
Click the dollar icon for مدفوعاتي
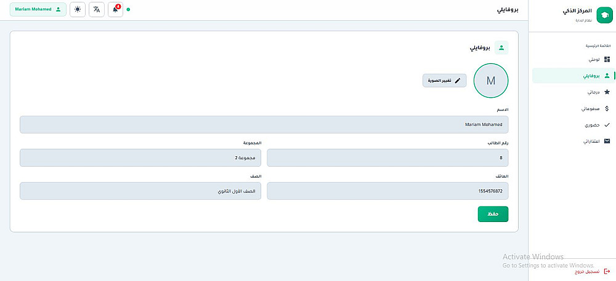coord(607,108)
